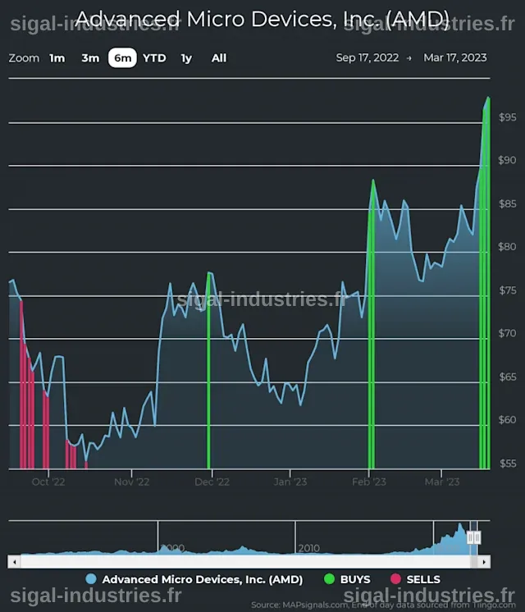Click the green BUYS legend marker
The image size is (525, 612).
330,579
